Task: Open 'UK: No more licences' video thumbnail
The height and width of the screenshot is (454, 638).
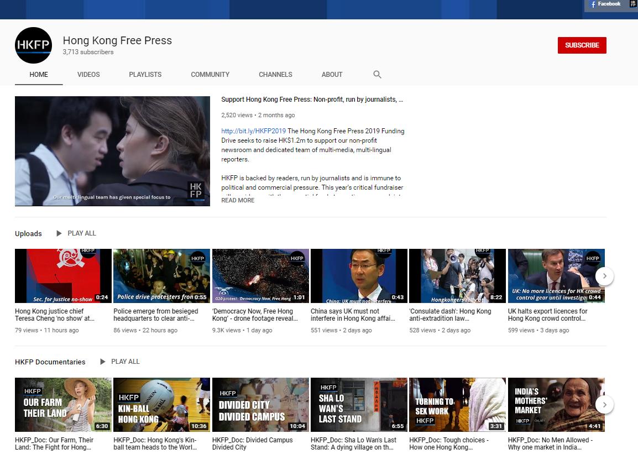Action: [x=556, y=276]
